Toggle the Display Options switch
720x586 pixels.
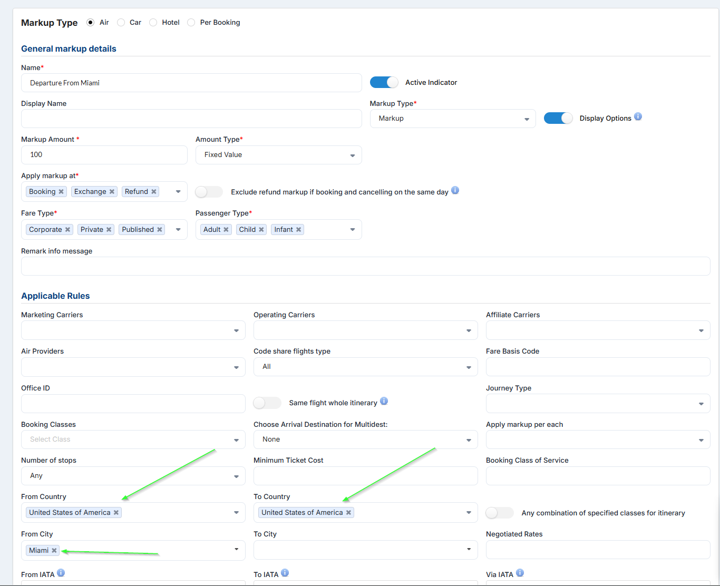pyautogui.click(x=558, y=118)
